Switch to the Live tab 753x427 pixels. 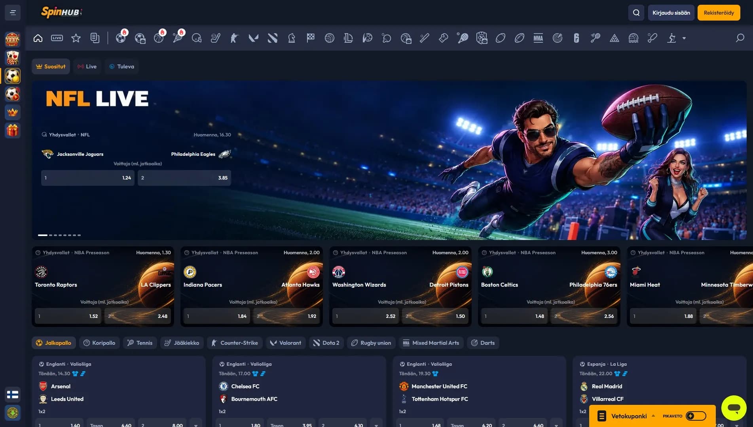(x=87, y=66)
